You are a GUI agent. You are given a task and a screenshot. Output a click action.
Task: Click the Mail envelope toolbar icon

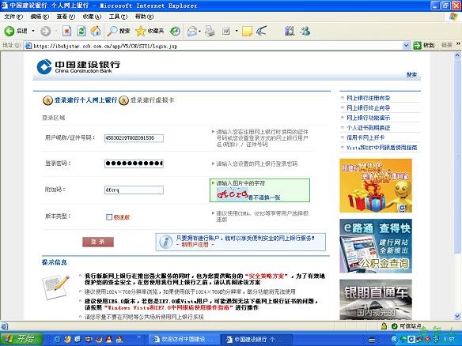coord(192,31)
